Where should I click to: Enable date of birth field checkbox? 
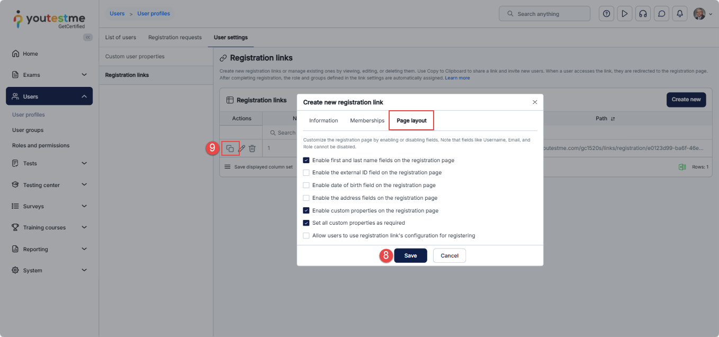(x=306, y=185)
